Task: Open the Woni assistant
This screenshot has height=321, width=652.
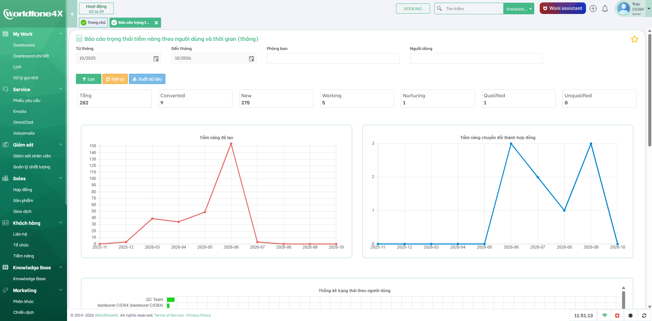Action: (x=563, y=9)
